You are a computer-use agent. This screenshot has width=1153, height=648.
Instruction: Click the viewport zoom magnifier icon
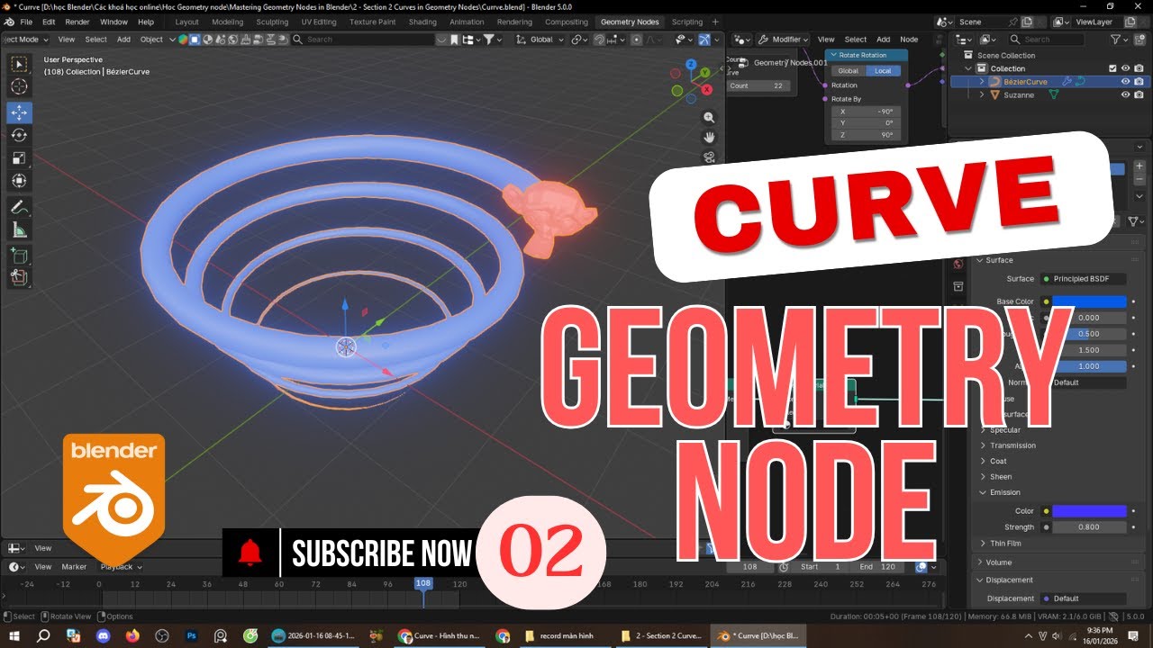coord(709,118)
